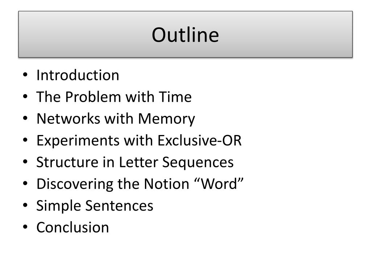
Task: Click the word "Memory" in third bullet
Action: [x=166, y=119]
